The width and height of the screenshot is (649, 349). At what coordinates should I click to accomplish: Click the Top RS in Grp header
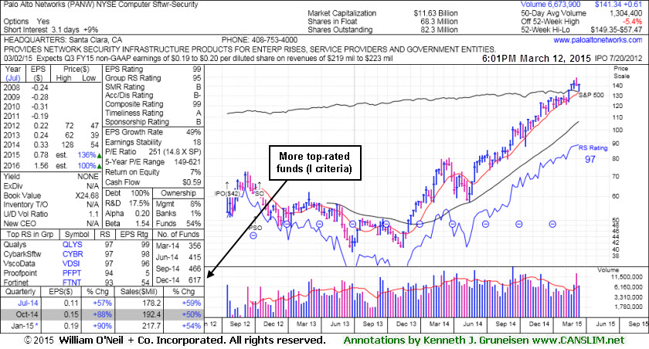pyautogui.click(x=30, y=235)
